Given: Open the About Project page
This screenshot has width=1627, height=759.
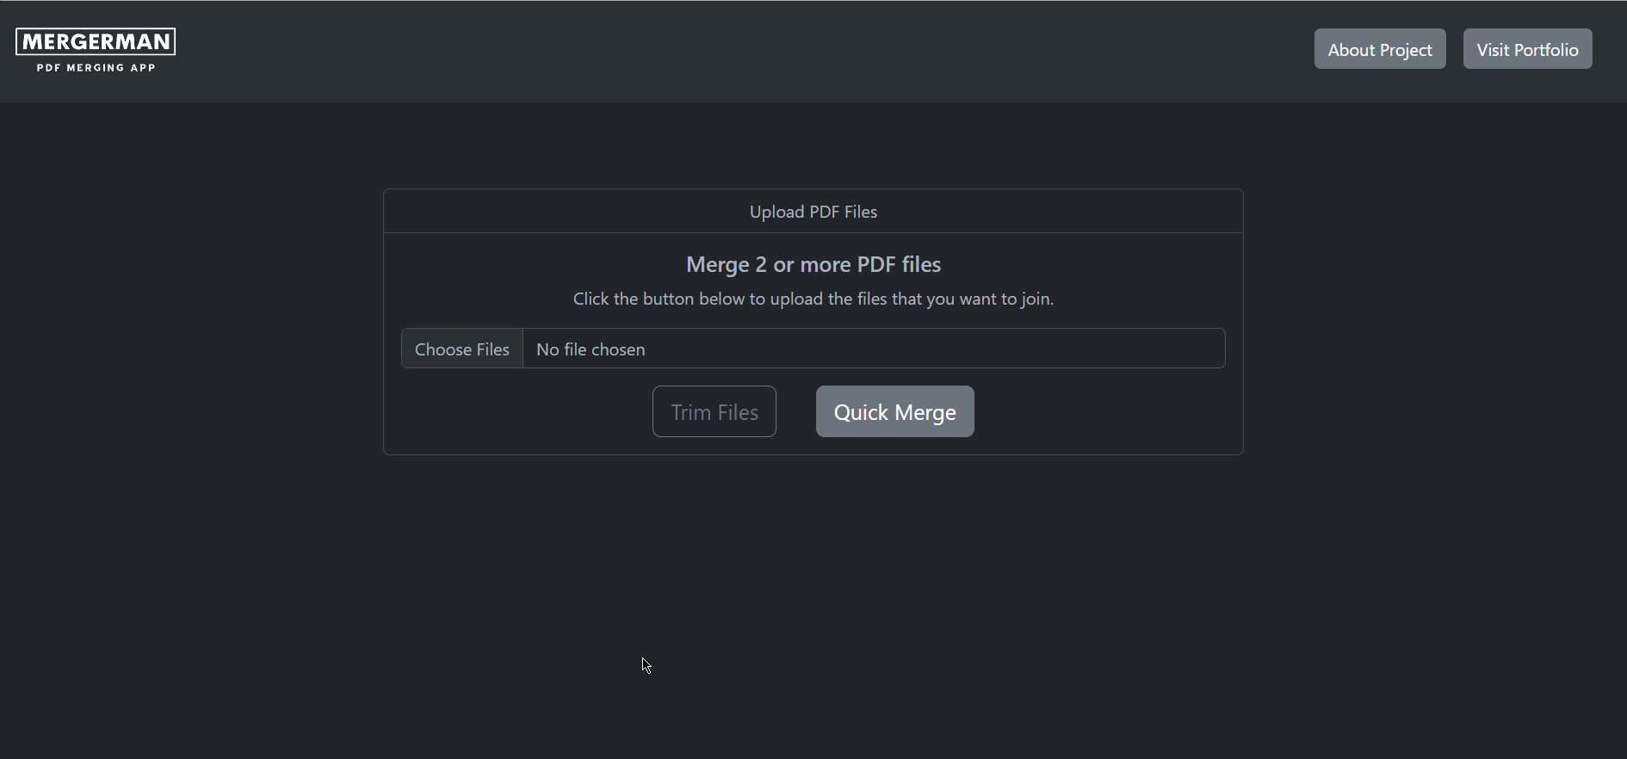Looking at the screenshot, I should click(x=1379, y=49).
